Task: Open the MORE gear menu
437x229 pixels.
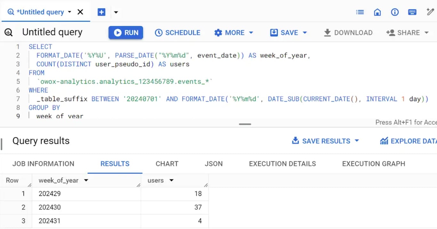Action: coord(234,33)
